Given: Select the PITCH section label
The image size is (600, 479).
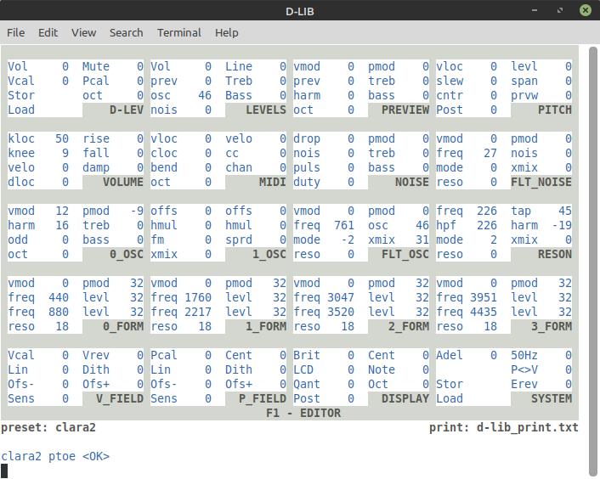Looking at the screenshot, I should [x=555, y=110].
